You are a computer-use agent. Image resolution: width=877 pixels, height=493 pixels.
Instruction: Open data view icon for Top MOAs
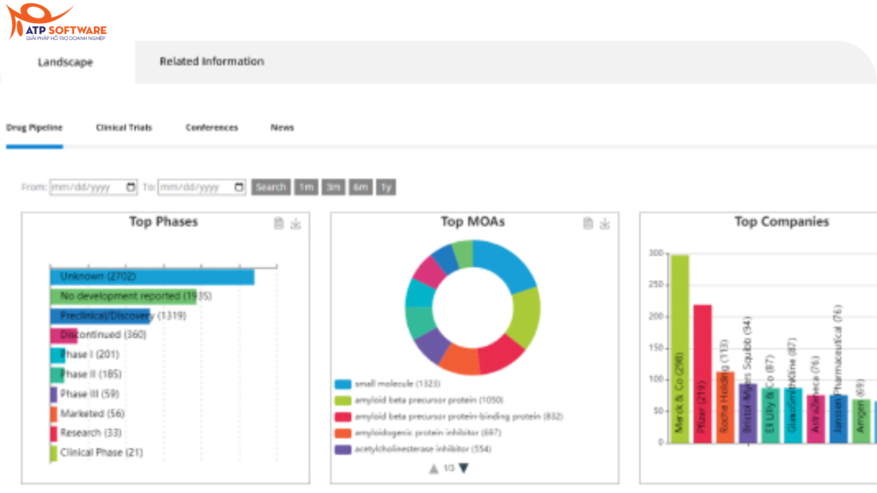tap(589, 224)
